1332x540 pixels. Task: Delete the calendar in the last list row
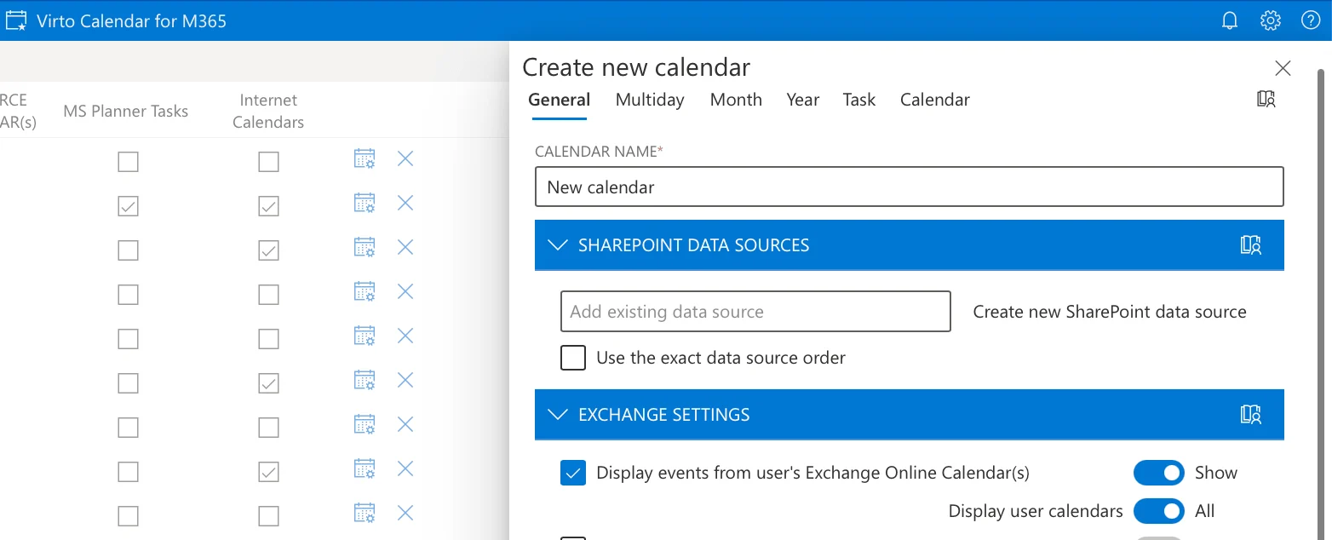click(x=405, y=513)
